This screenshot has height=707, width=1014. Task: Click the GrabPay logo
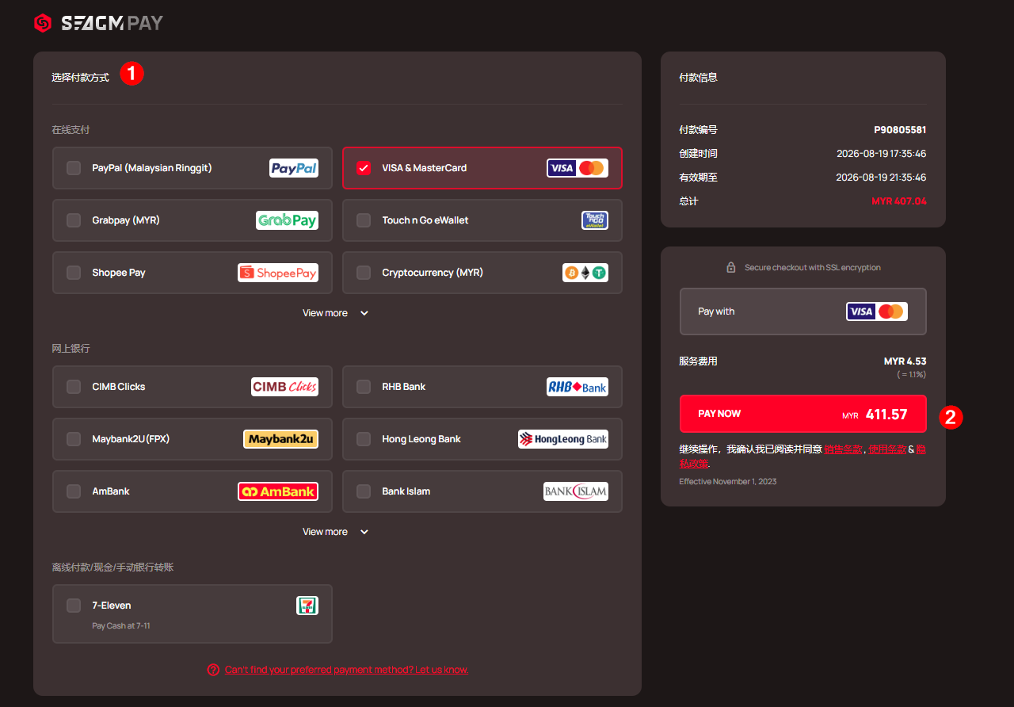click(x=287, y=220)
